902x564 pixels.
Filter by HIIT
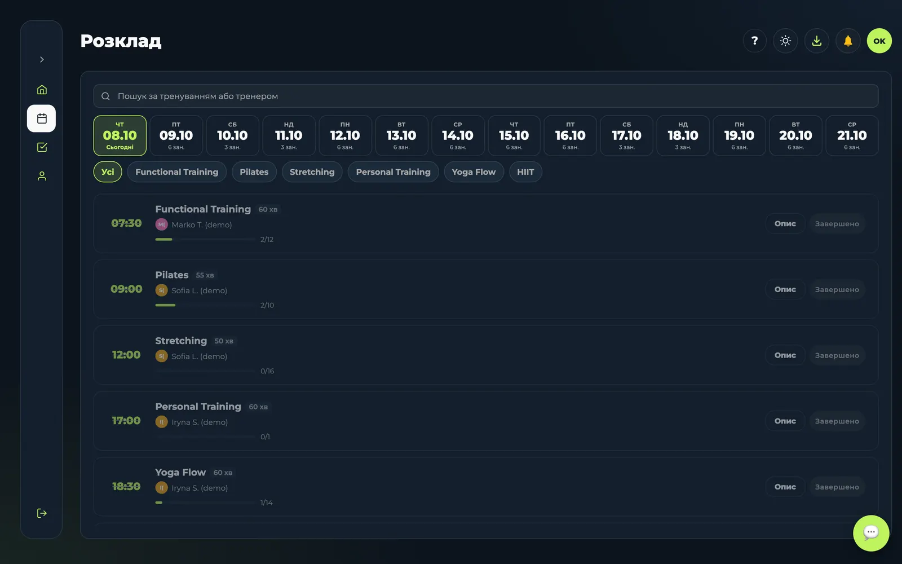(525, 172)
